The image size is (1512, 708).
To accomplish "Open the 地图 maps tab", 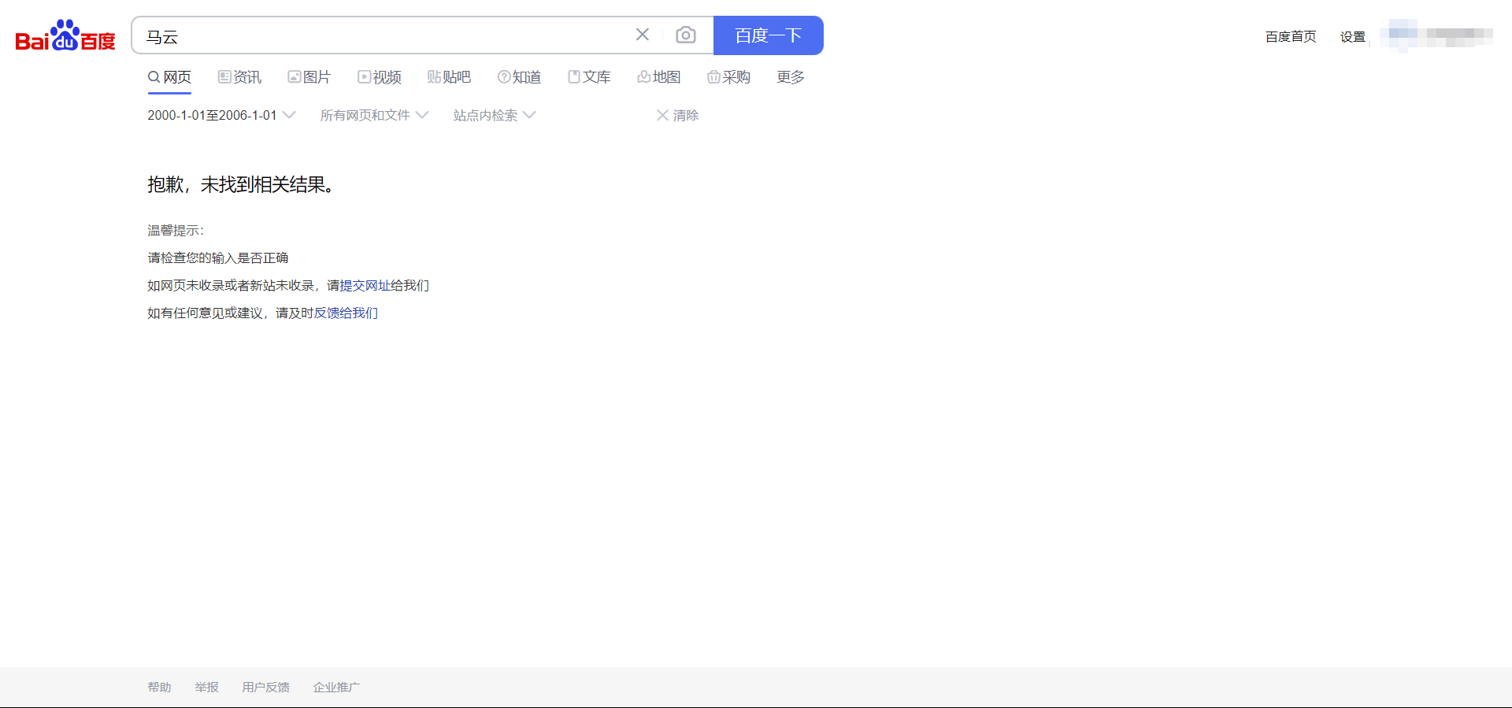I will tap(659, 77).
